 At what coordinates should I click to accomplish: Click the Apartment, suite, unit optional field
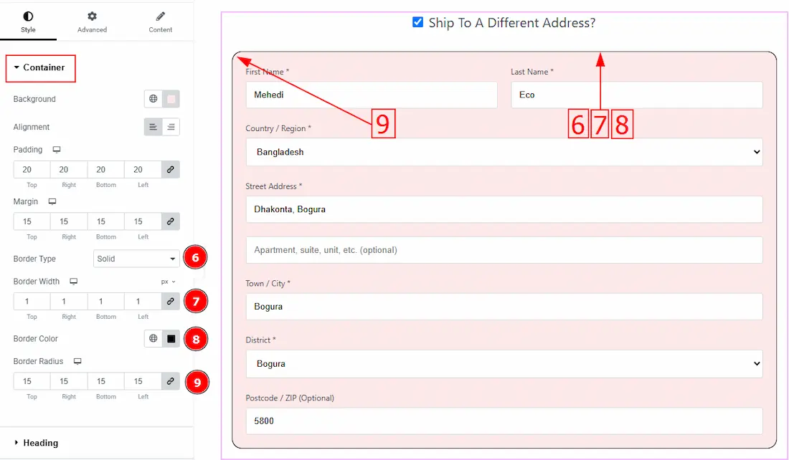tap(504, 250)
